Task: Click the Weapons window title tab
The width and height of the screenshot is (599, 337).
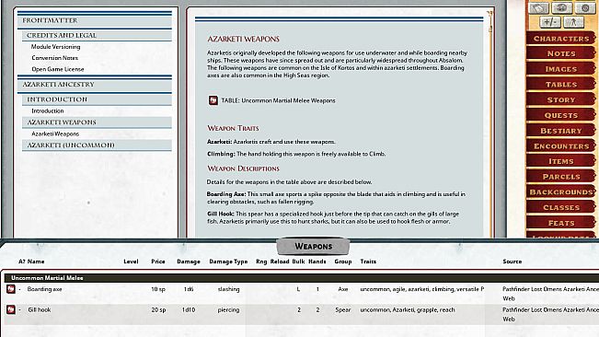Action: [313, 247]
